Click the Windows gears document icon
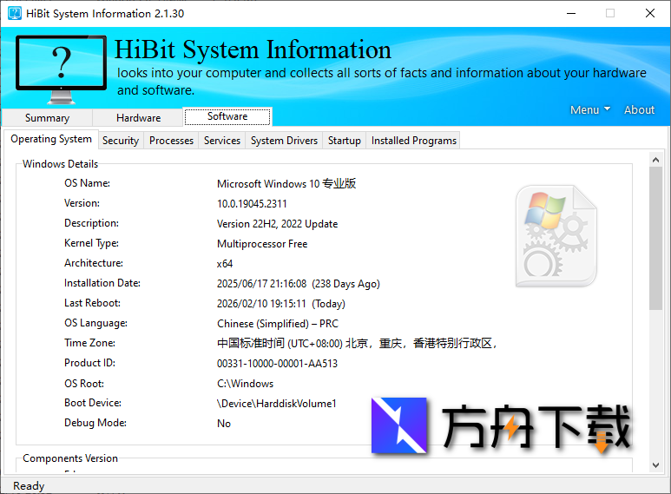Image resolution: width=671 pixels, height=494 pixels. point(556,236)
